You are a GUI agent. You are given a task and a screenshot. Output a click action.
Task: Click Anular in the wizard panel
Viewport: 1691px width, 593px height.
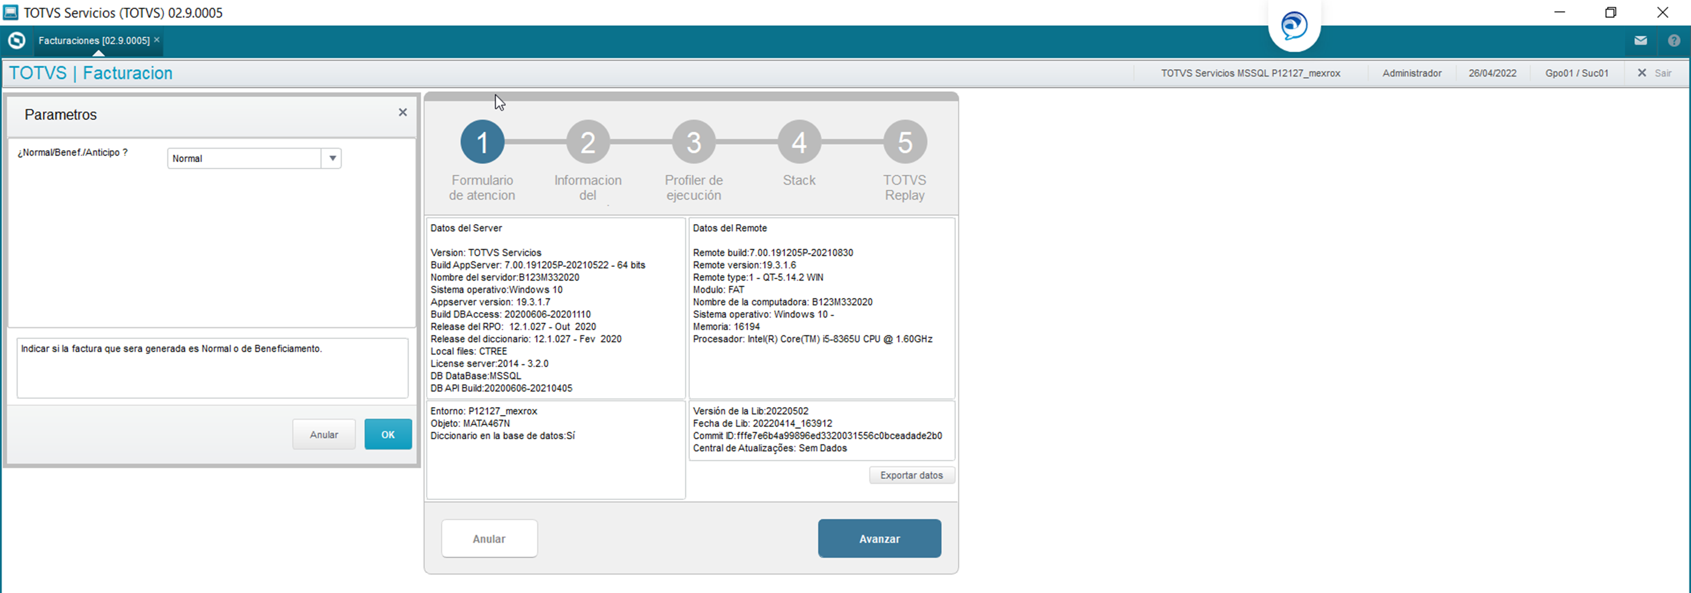pos(489,538)
